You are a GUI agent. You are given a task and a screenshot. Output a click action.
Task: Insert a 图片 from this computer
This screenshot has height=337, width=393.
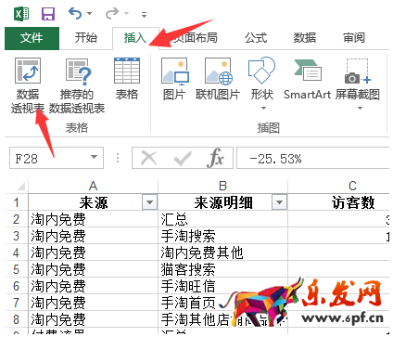[x=174, y=79]
